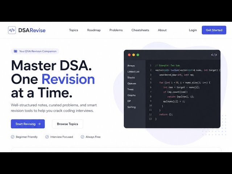Select Trees in the editor sidebar
This screenshot has width=232, height=174.
130,89
